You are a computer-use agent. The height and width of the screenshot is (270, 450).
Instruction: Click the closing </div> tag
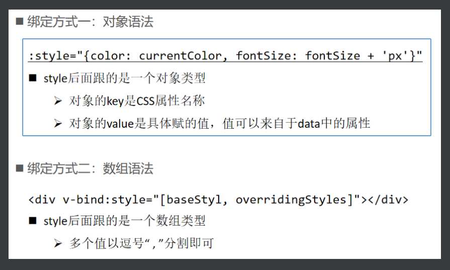tap(388, 200)
